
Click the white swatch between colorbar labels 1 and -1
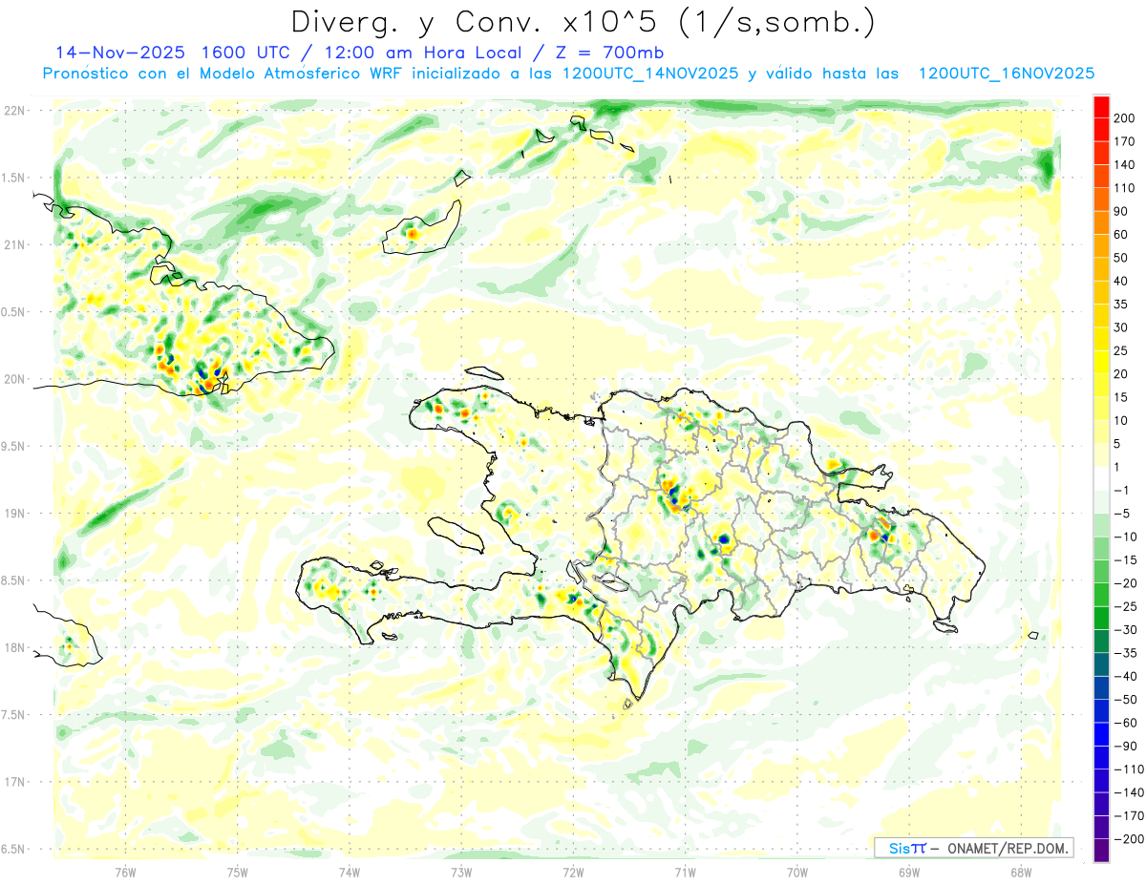tap(1101, 478)
